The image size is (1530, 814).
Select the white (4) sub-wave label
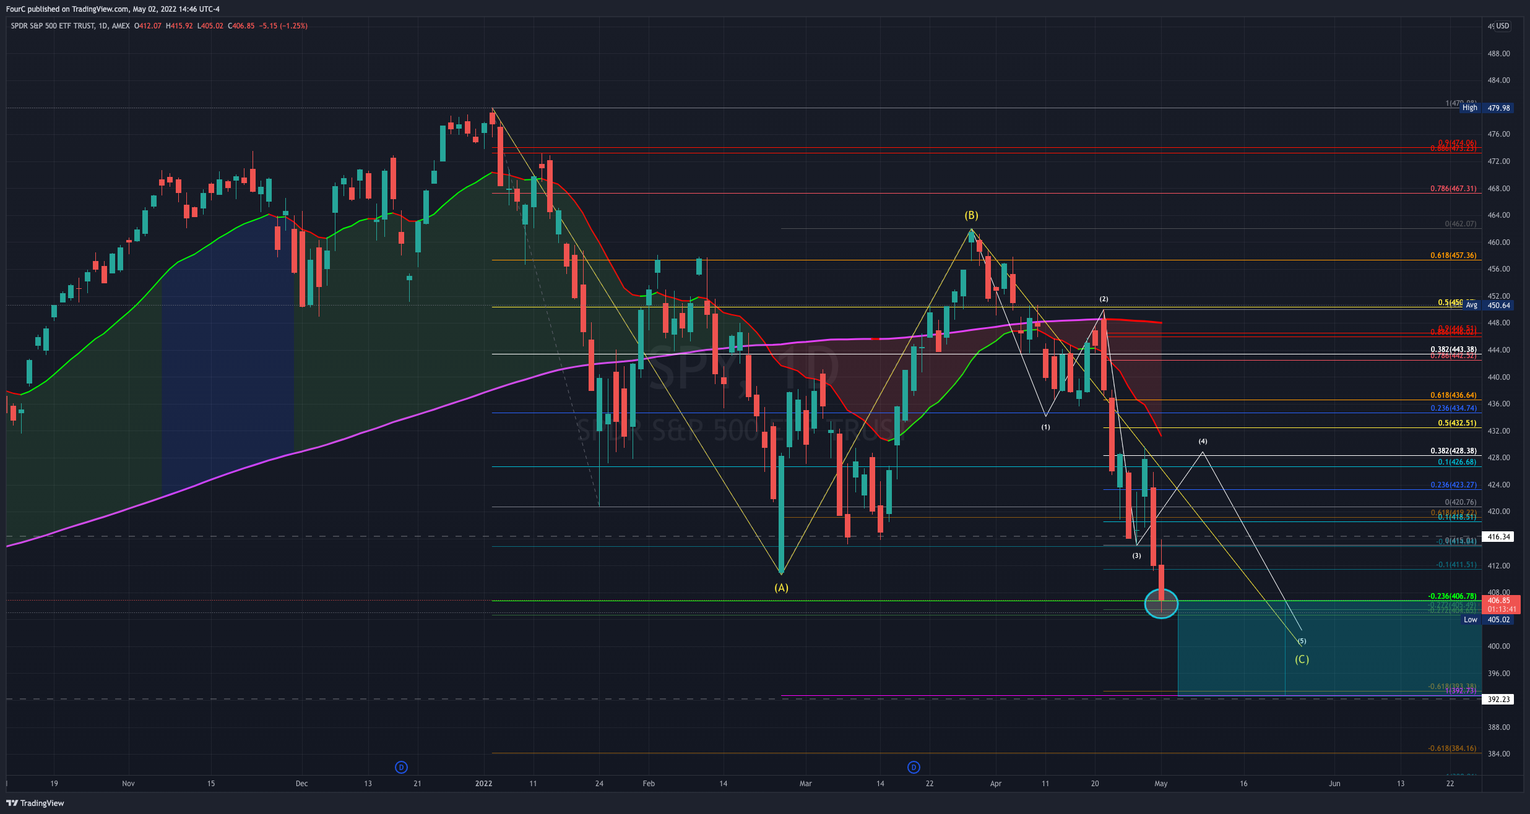pos(1203,441)
